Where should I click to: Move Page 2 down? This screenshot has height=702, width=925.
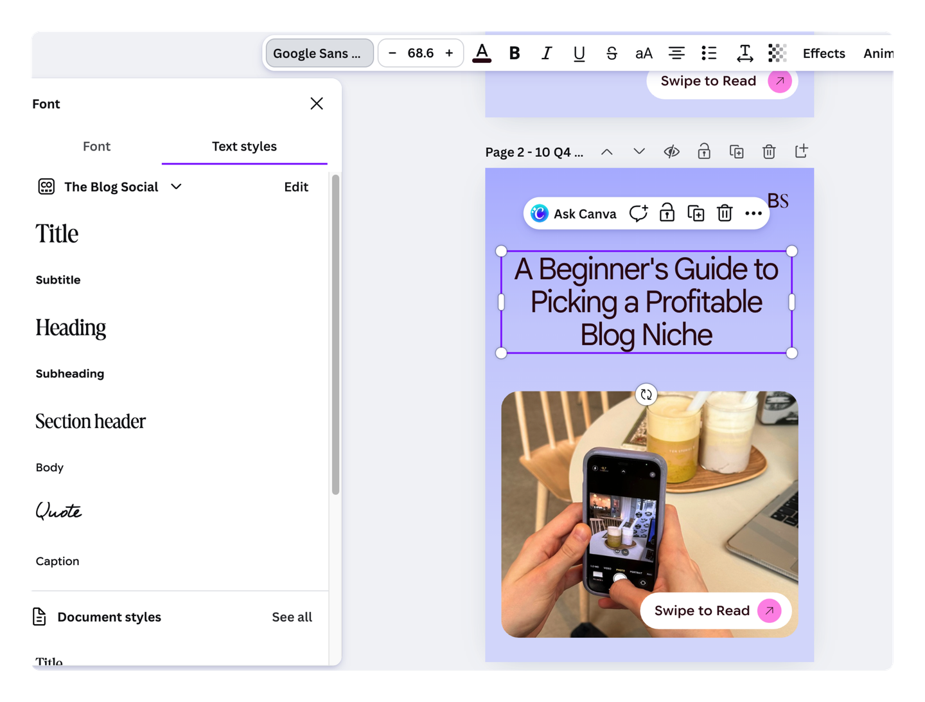coord(639,152)
